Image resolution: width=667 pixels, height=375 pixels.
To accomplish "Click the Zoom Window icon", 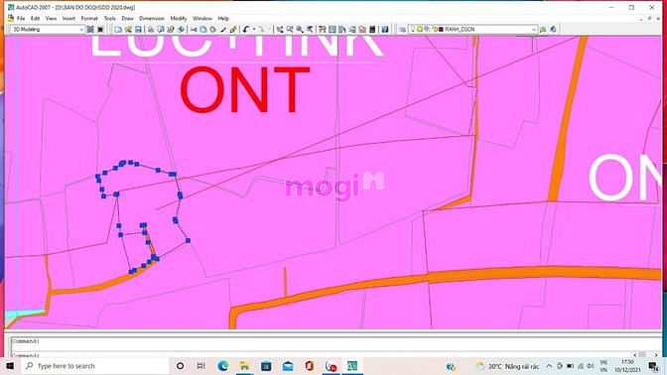I will click(x=300, y=30).
